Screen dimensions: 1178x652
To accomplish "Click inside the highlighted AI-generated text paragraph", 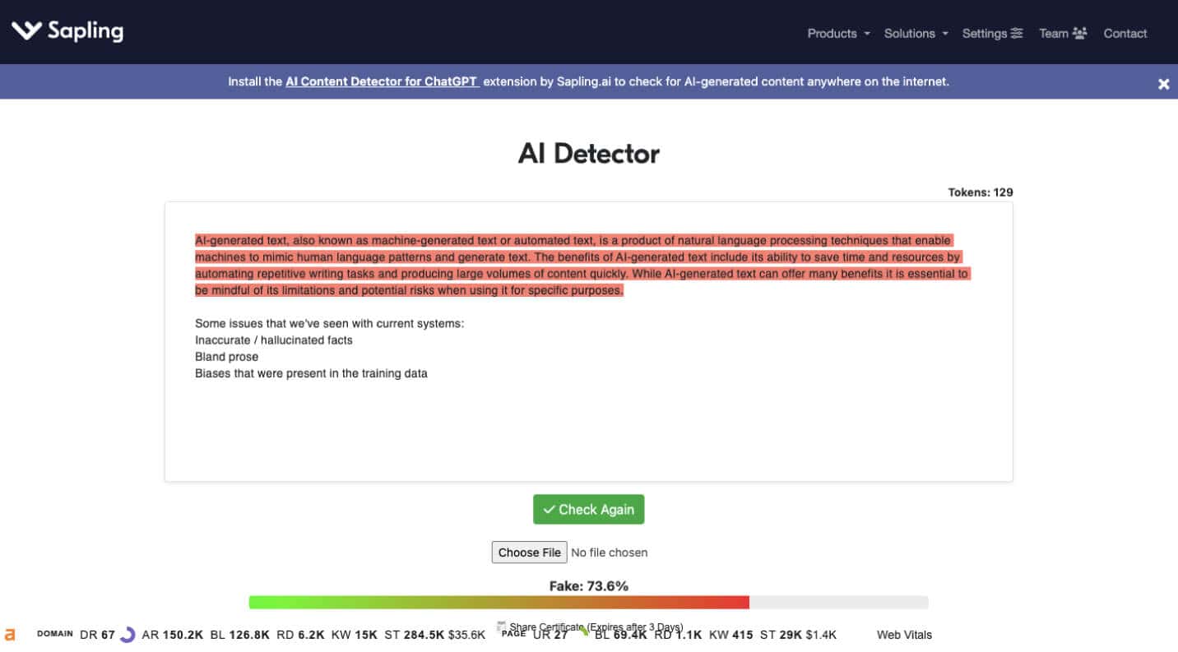I will [x=582, y=266].
